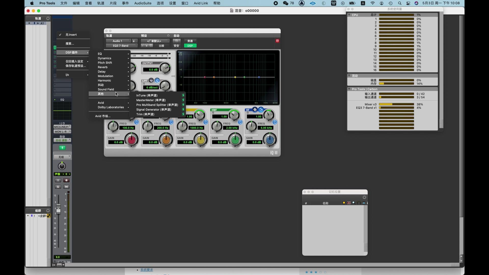Open the 自动 读取 automation mode dropdown
The image size is (489, 275).
[62, 140]
